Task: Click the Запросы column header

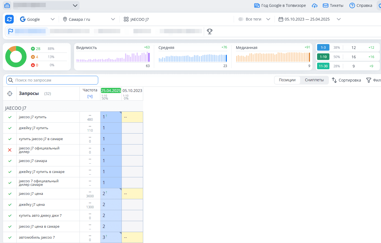Action: pyautogui.click(x=29, y=94)
